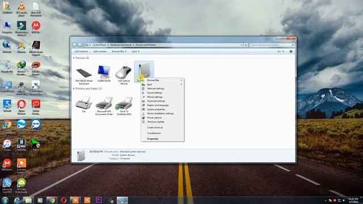Choose Mouse settings in context menu

[163, 97]
